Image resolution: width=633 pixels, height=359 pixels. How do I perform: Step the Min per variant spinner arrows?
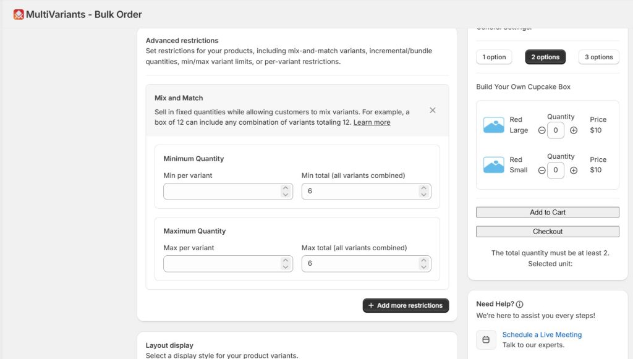pyautogui.click(x=285, y=192)
